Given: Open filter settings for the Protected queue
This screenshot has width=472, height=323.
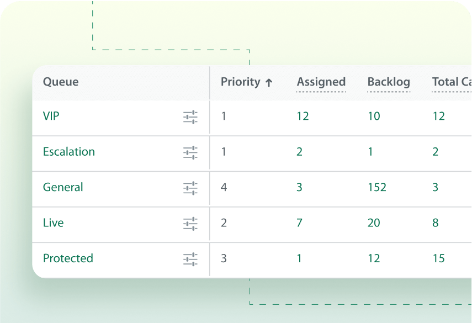Looking at the screenshot, I should tap(190, 258).
